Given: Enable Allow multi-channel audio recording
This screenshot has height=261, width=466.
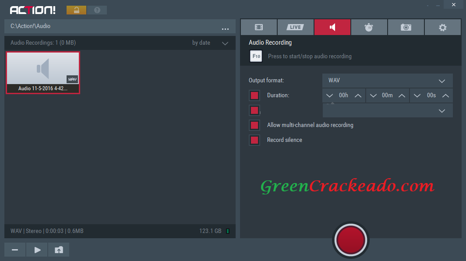Looking at the screenshot, I should click(254, 125).
